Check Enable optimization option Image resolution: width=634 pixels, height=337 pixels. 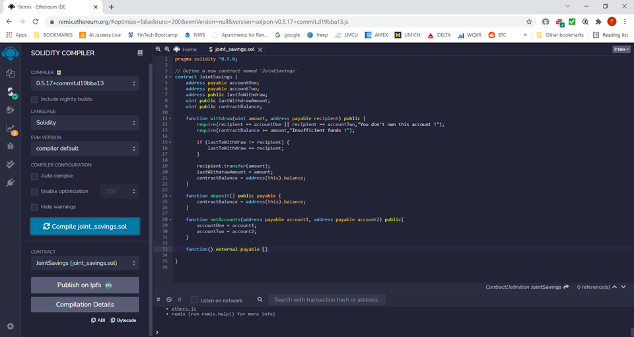pos(34,192)
